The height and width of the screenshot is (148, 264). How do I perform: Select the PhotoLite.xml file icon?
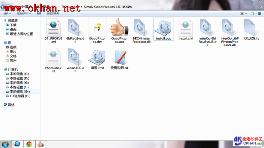click(x=53, y=57)
